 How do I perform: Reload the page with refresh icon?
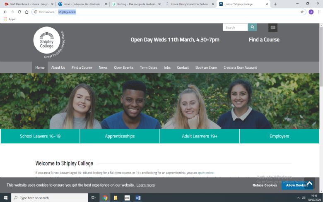[x=19, y=12]
